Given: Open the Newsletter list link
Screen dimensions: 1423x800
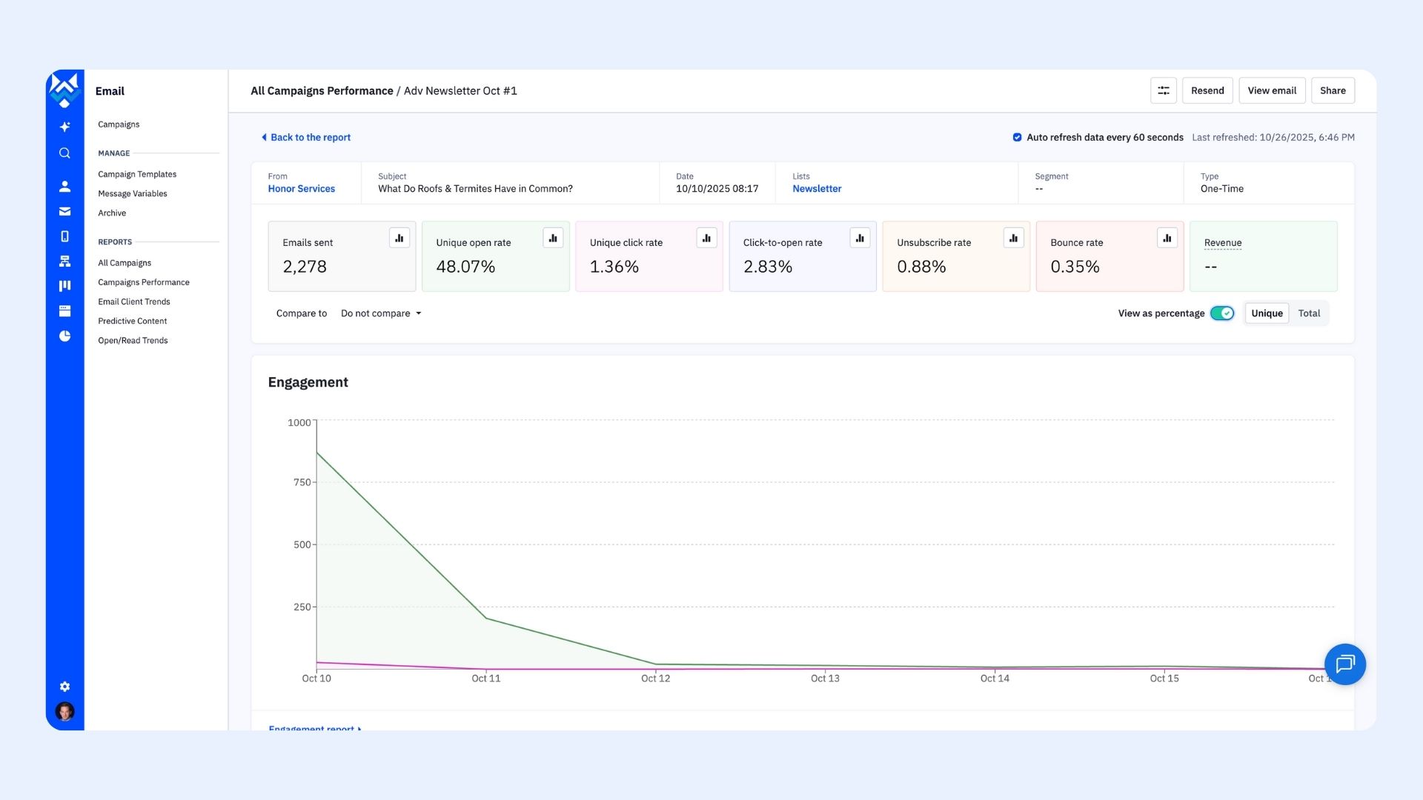Looking at the screenshot, I should pos(817,189).
